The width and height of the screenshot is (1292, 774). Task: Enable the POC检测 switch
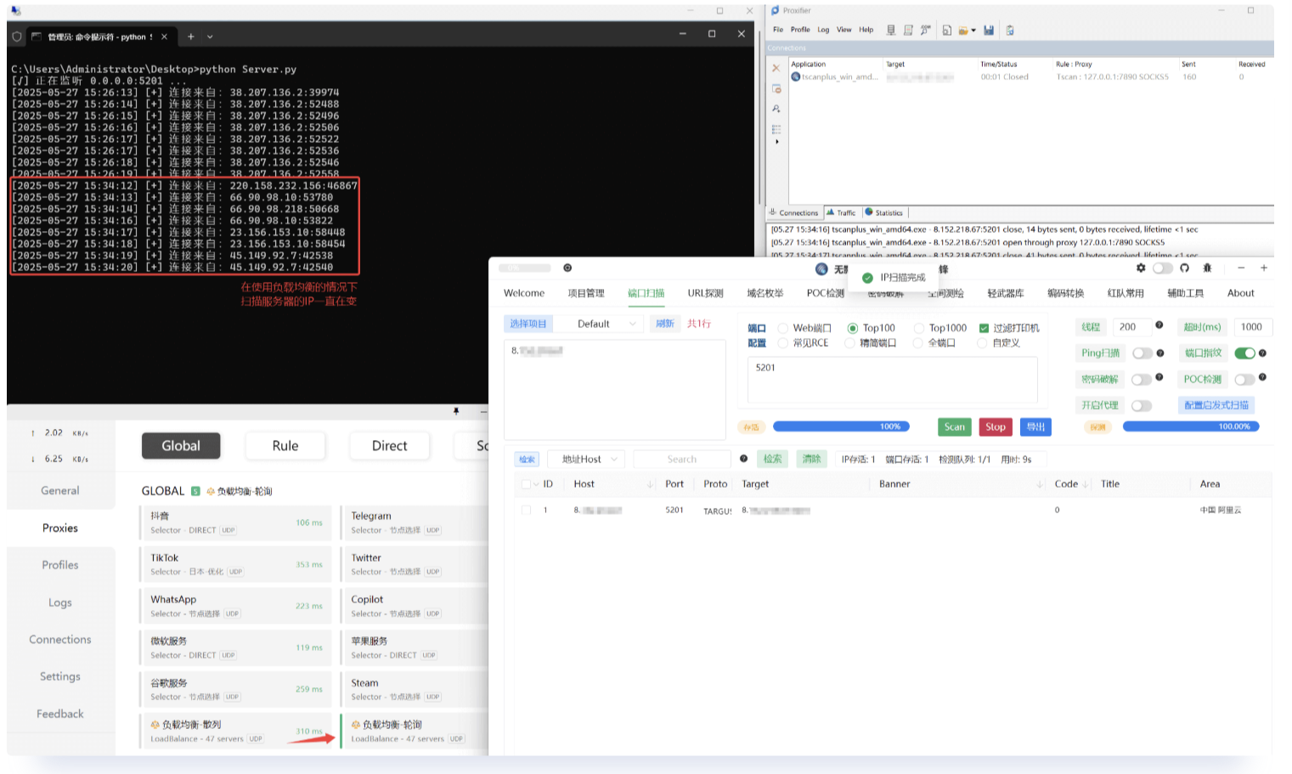pos(1244,380)
